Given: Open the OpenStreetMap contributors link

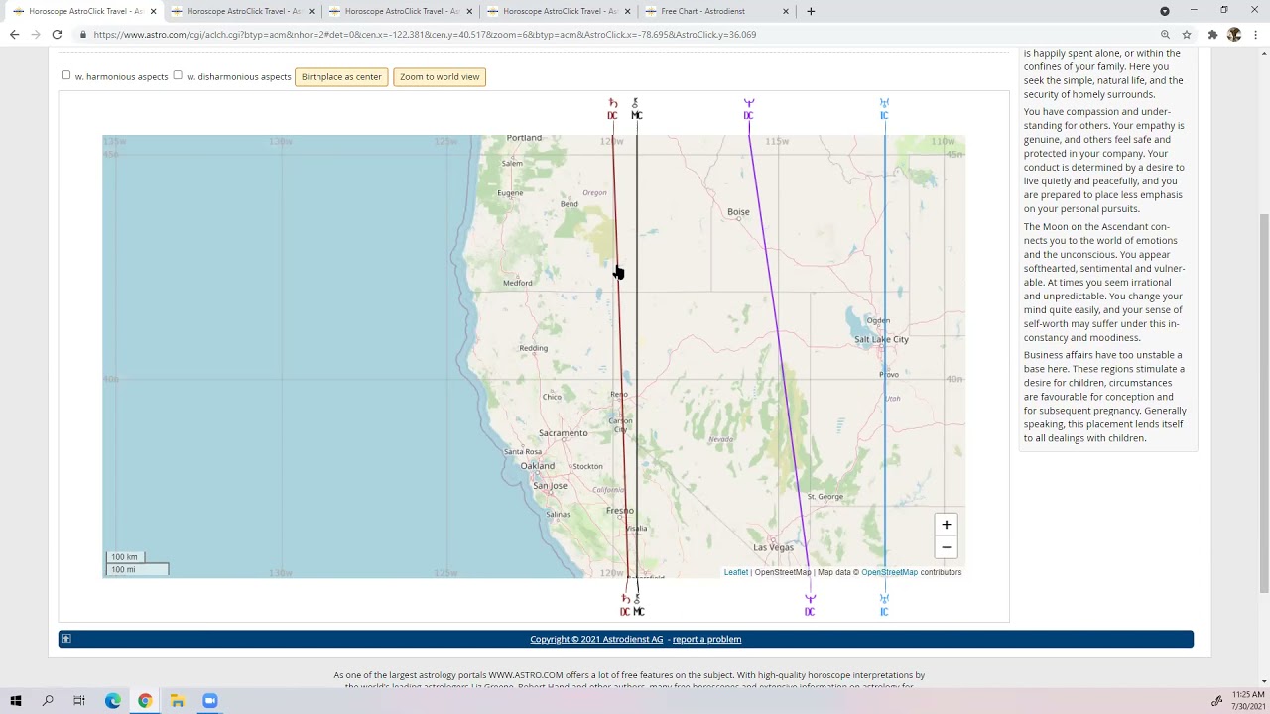Looking at the screenshot, I should (889, 572).
